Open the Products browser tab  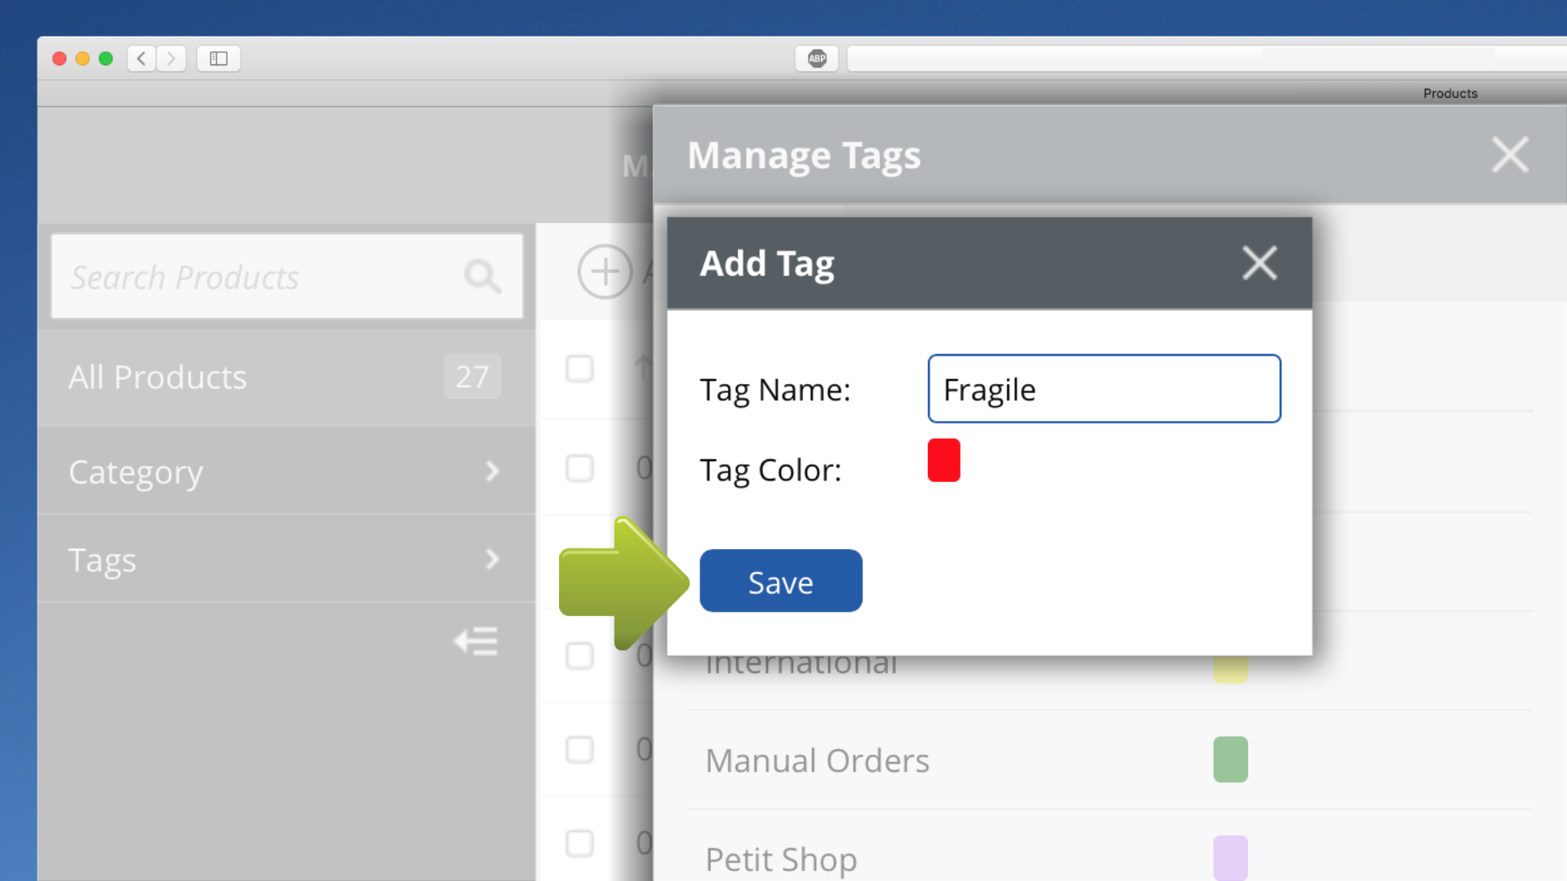1450,93
